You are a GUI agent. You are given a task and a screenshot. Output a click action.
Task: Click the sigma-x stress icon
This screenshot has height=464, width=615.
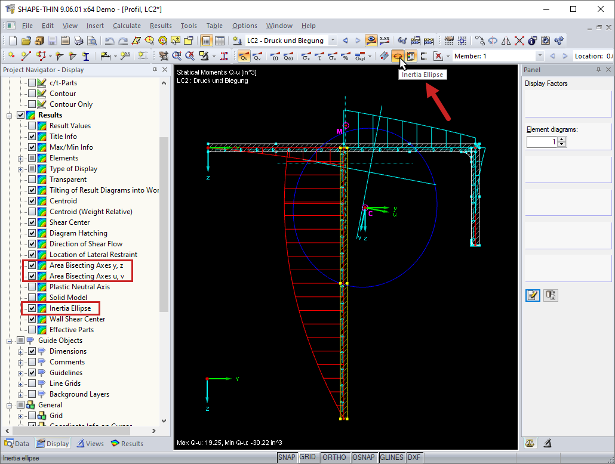tap(306, 56)
